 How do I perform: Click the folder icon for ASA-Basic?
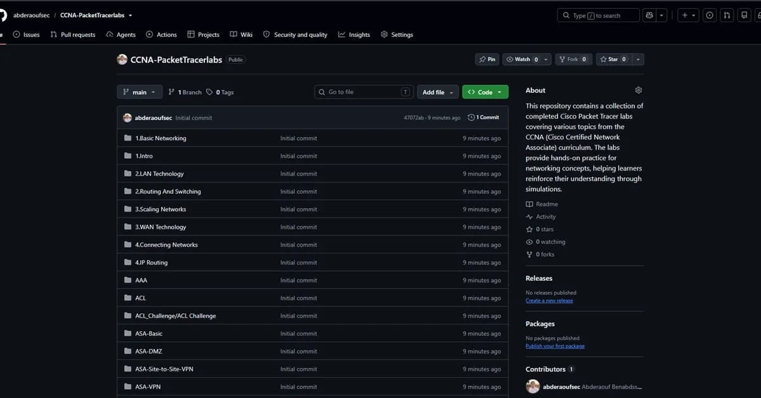(x=127, y=333)
